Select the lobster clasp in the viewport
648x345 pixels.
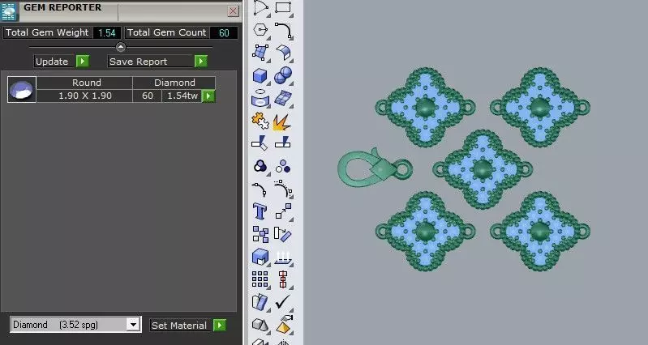pyautogui.click(x=375, y=168)
